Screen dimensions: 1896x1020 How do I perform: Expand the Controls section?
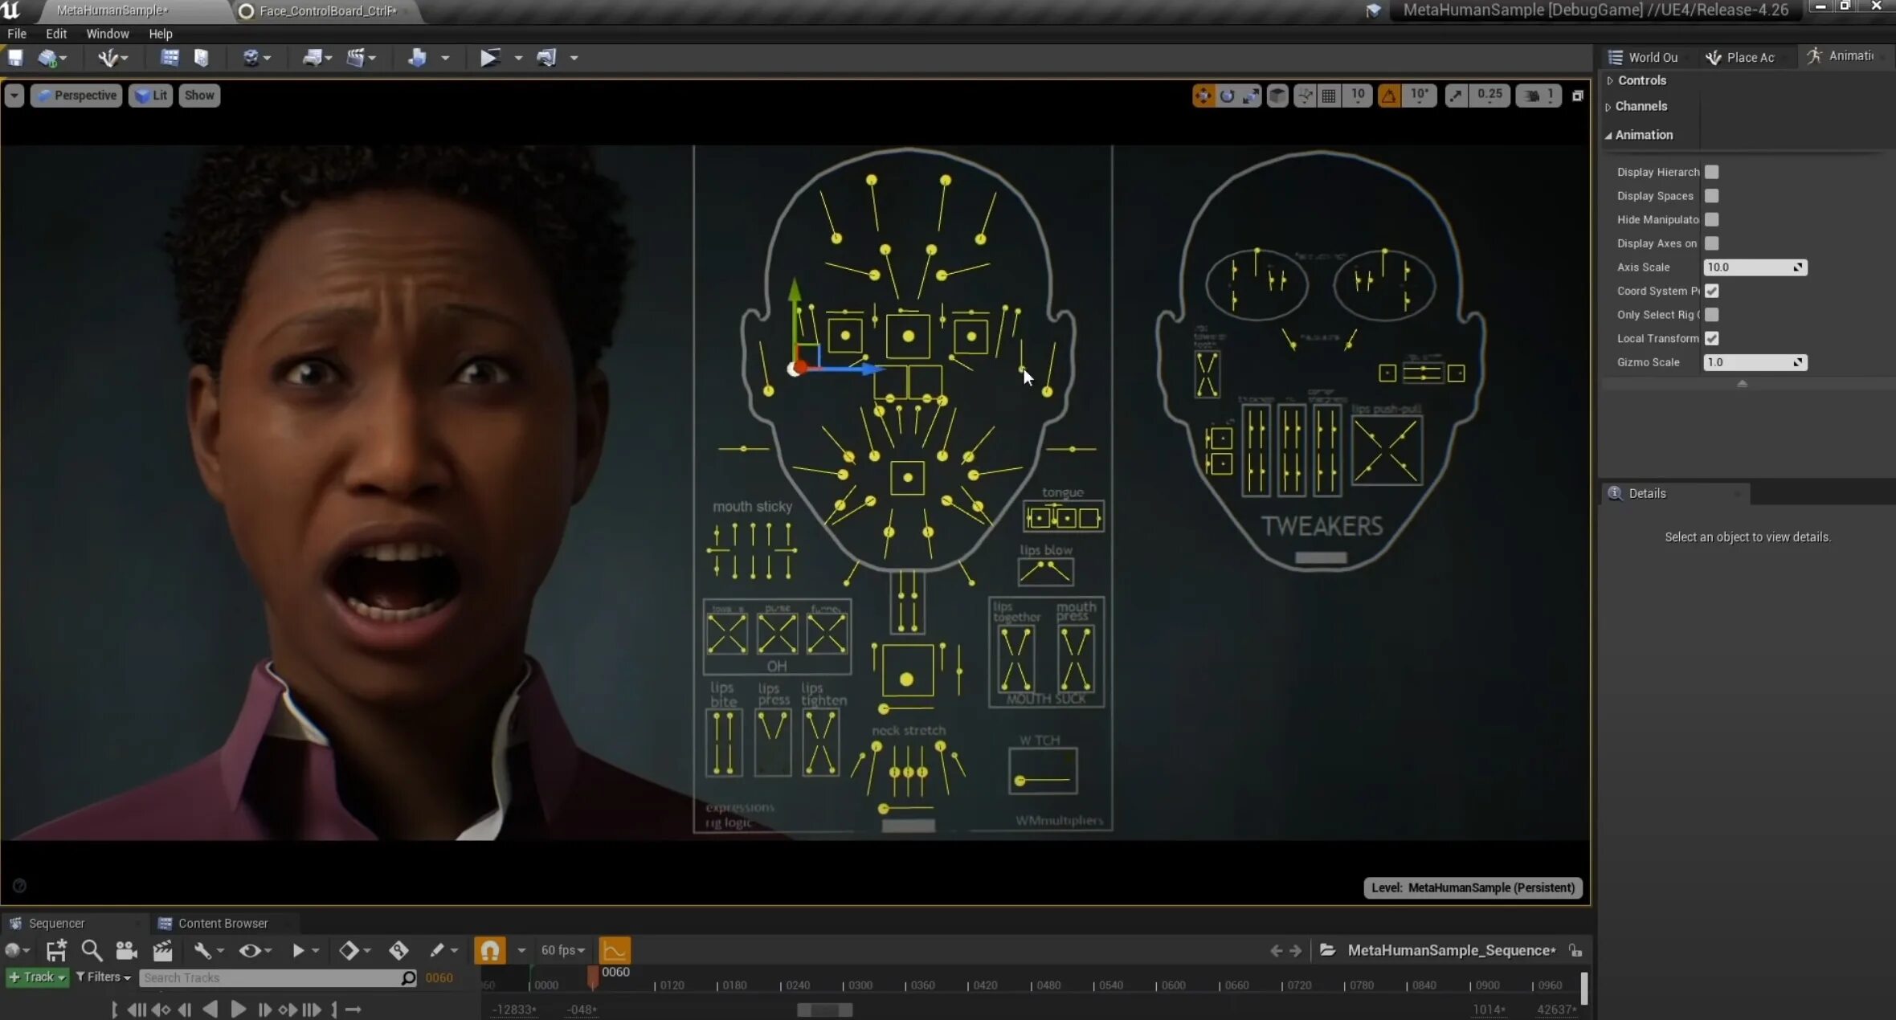pyautogui.click(x=1641, y=80)
